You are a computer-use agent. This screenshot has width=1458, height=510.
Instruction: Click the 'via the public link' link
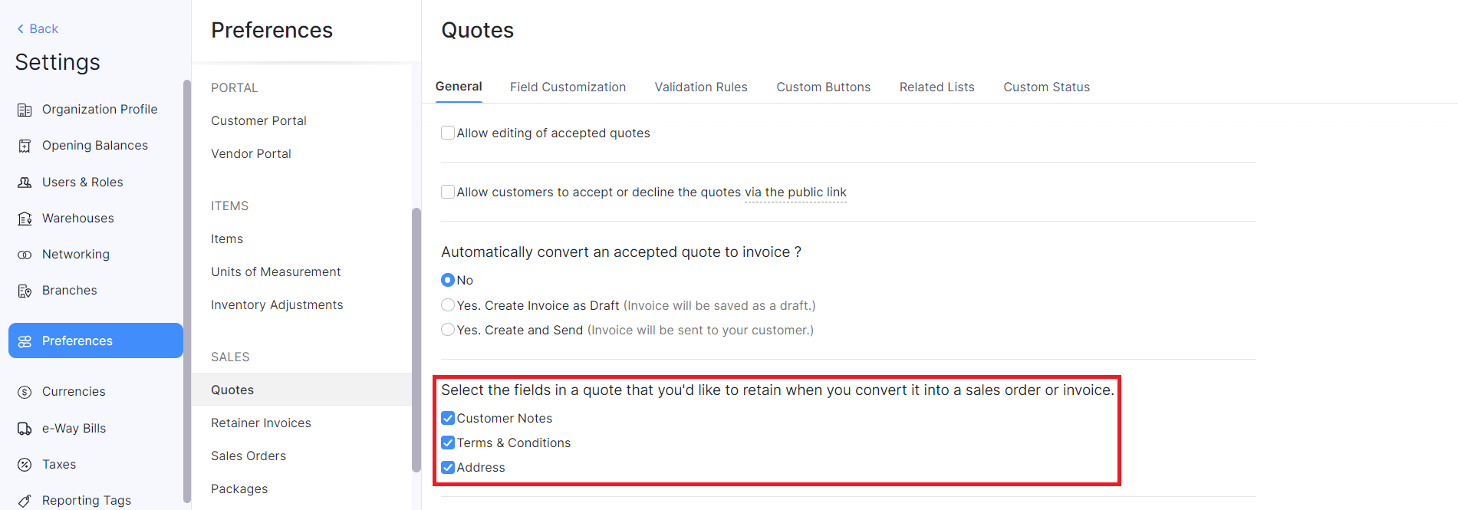(795, 192)
